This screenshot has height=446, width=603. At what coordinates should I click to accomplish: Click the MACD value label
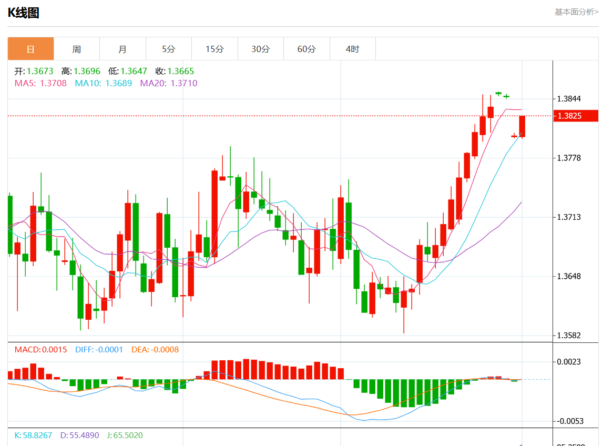click(40, 350)
